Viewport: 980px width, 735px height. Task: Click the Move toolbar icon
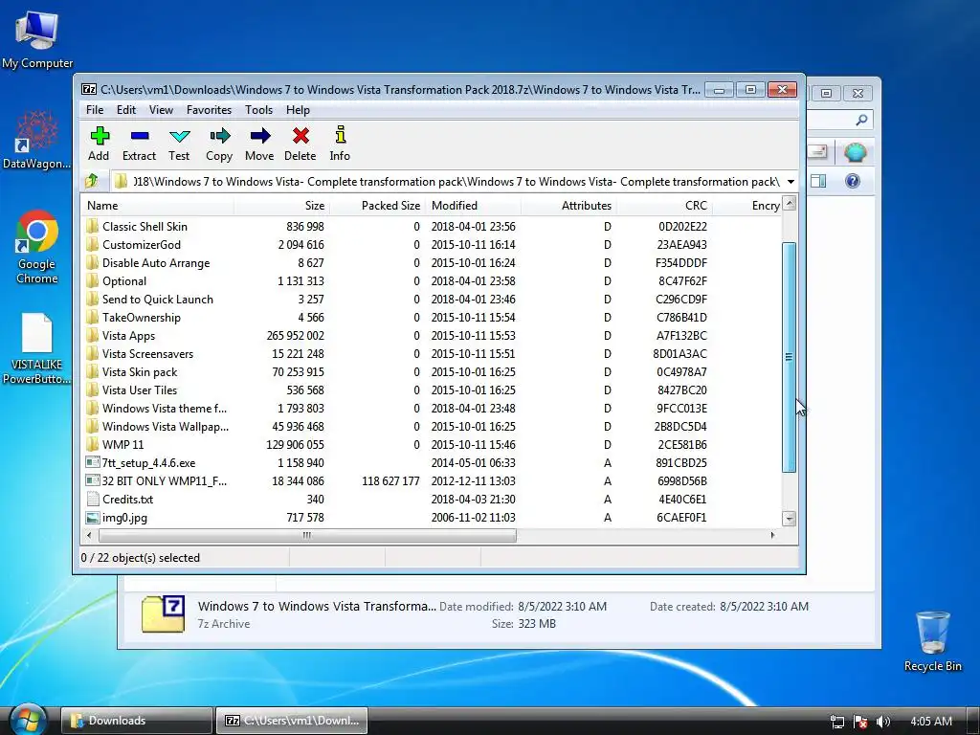click(x=259, y=136)
